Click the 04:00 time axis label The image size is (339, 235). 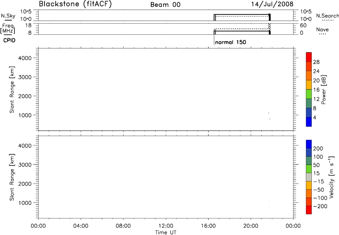(x=81, y=226)
